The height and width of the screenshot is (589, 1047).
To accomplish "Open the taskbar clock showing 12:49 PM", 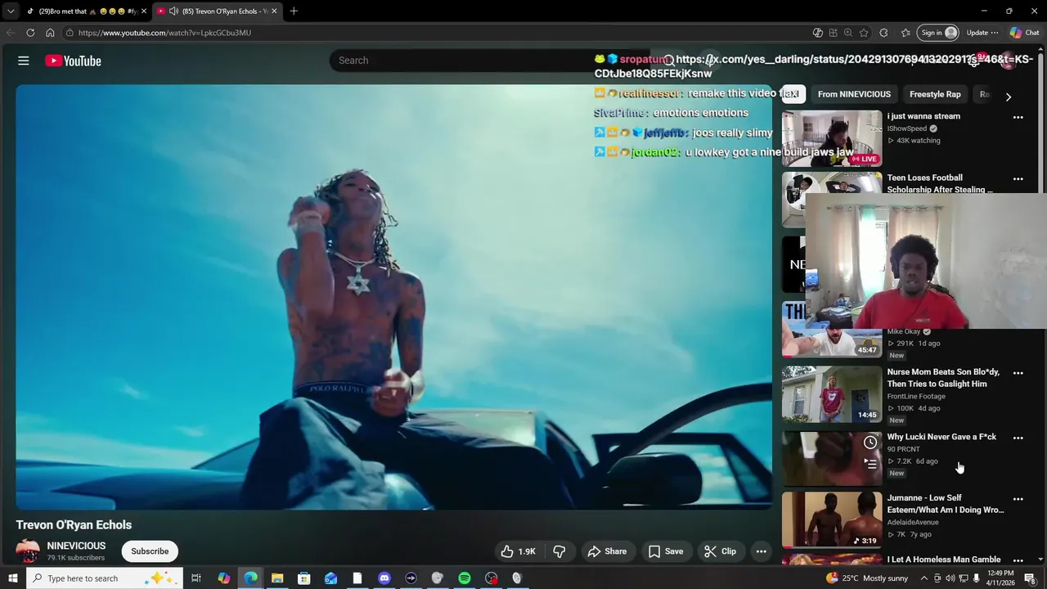I will 1001,578.
